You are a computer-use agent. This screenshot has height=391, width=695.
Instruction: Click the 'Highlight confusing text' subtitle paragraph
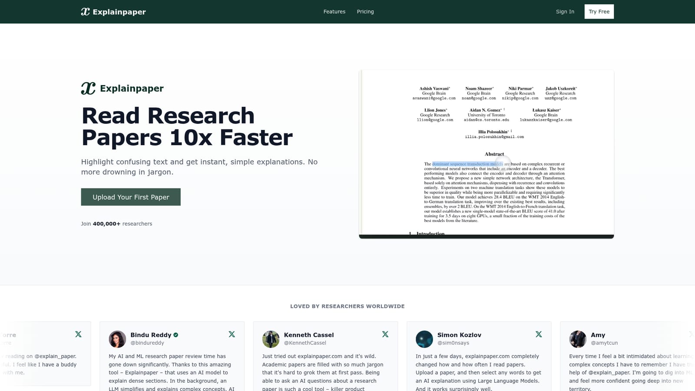(x=199, y=167)
